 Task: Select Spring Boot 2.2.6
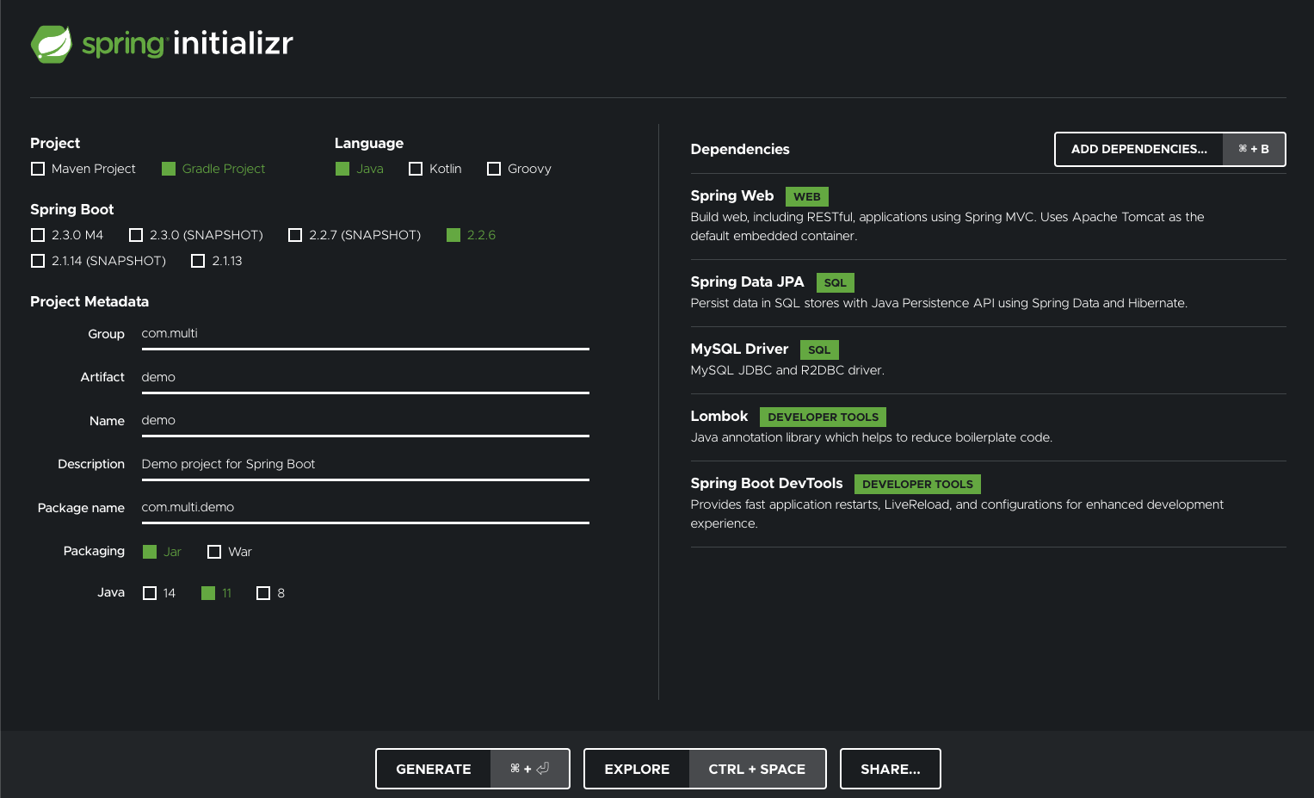pos(472,235)
